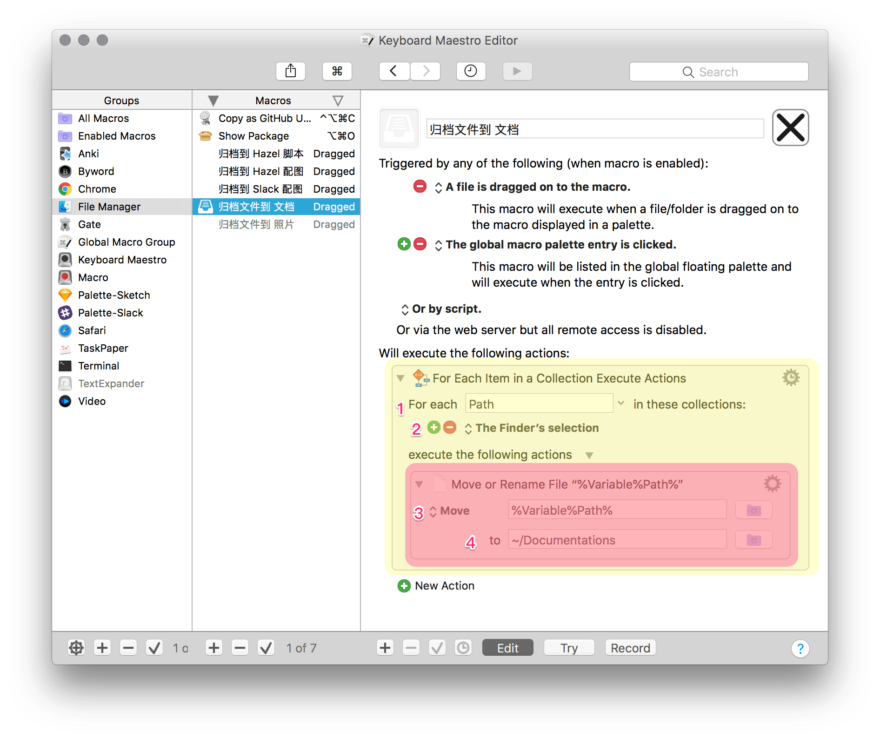Select the Safari macro group
Screen dimensions: 880x739
92,330
